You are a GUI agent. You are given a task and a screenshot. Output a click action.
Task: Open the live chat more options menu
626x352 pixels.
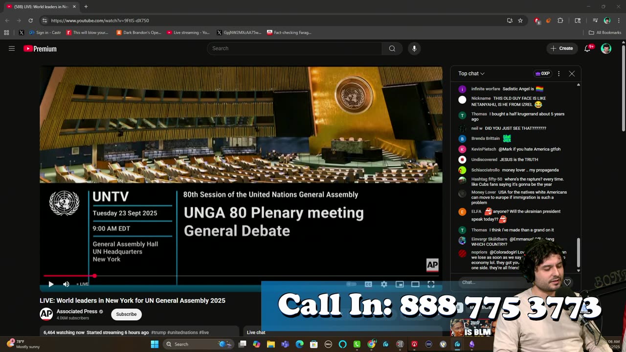[559, 73]
